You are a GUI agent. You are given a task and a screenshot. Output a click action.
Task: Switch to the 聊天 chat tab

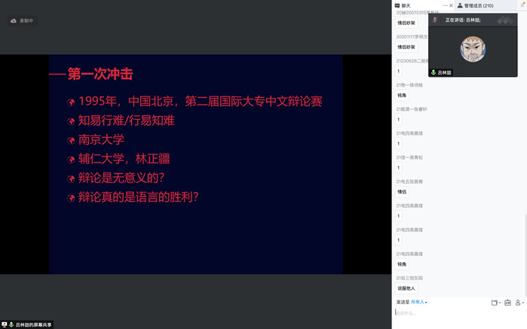(x=403, y=5)
